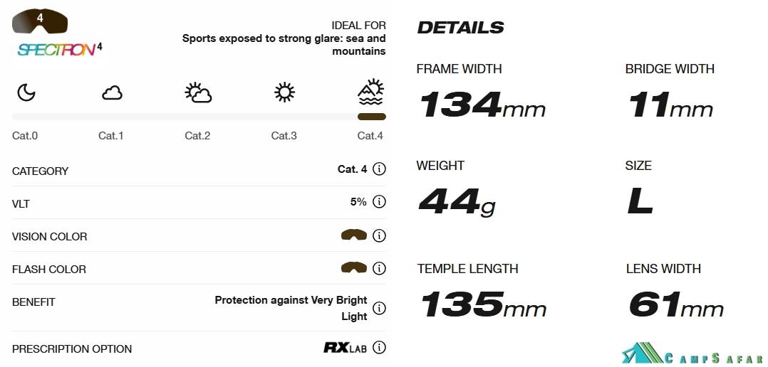
Task: Select the sun icon above Cat.3
Action: [x=284, y=92]
